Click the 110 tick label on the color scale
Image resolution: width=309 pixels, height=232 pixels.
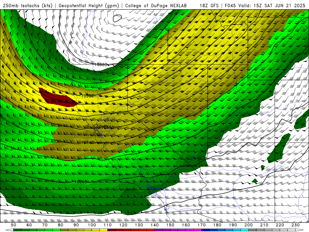tap(108, 225)
